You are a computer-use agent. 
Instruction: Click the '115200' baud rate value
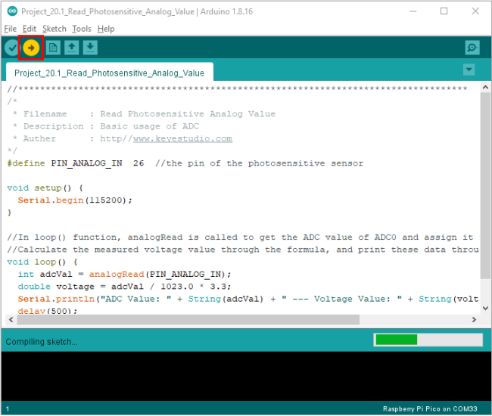click(x=105, y=200)
